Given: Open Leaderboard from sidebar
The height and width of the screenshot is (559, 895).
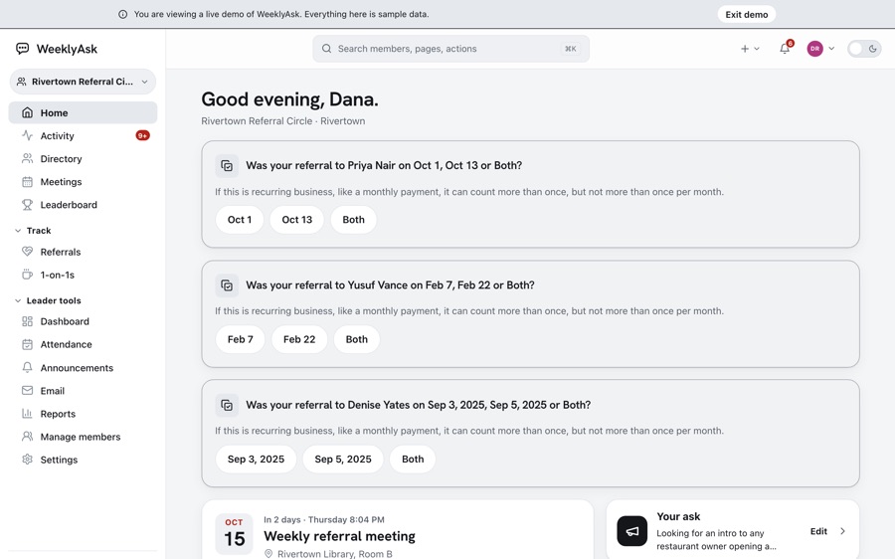Looking at the screenshot, I should [x=83, y=205].
